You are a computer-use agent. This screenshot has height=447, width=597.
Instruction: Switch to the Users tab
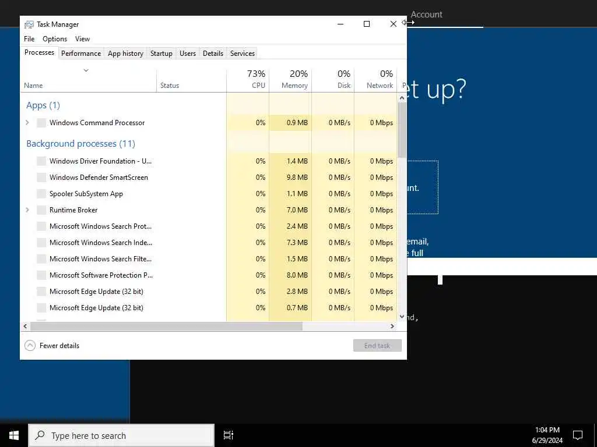(x=188, y=54)
